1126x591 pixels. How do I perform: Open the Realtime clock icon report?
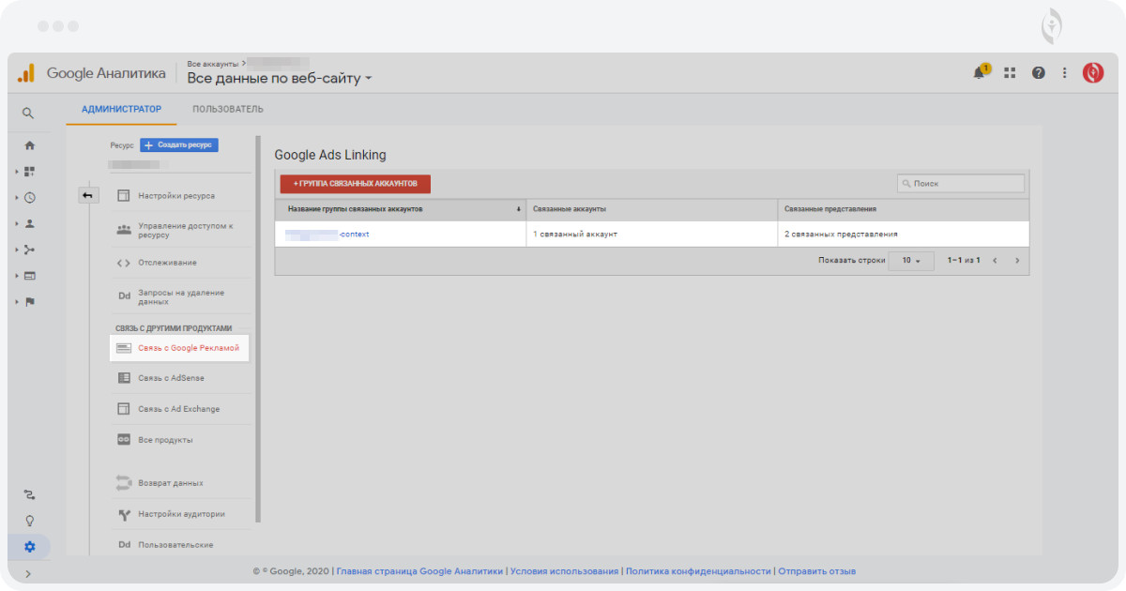tap(29, 198)
